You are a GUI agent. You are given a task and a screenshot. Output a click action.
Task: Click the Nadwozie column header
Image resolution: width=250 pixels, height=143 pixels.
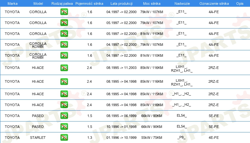click(x=182, y=4)
